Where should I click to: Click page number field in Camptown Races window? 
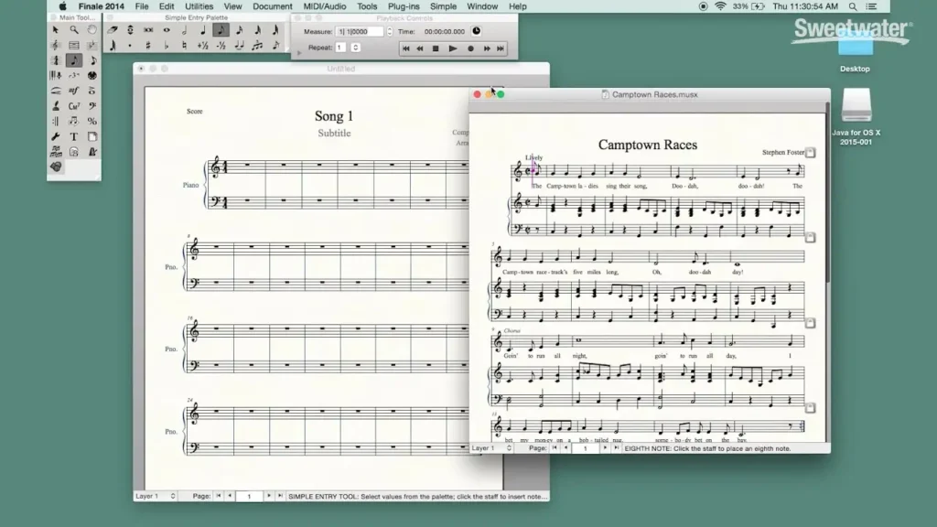tap(585, 448)
